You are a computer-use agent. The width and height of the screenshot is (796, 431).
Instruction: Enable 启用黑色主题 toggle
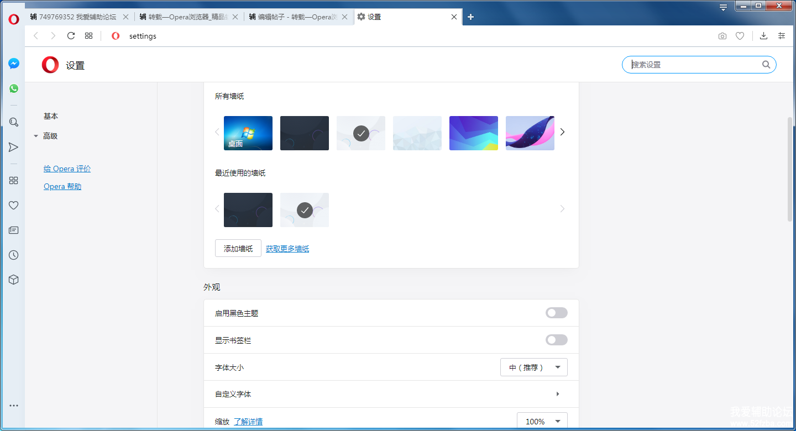click(x=557, y=313)
